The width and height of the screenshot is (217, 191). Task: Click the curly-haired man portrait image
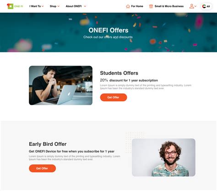(x=163, y=157)
